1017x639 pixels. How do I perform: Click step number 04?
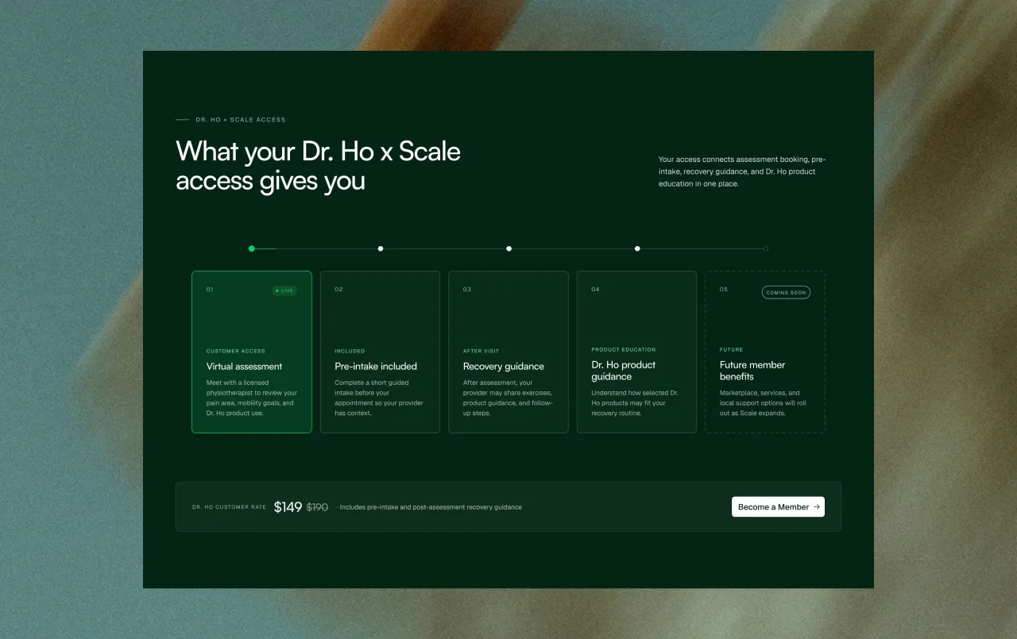pos(595,289)
